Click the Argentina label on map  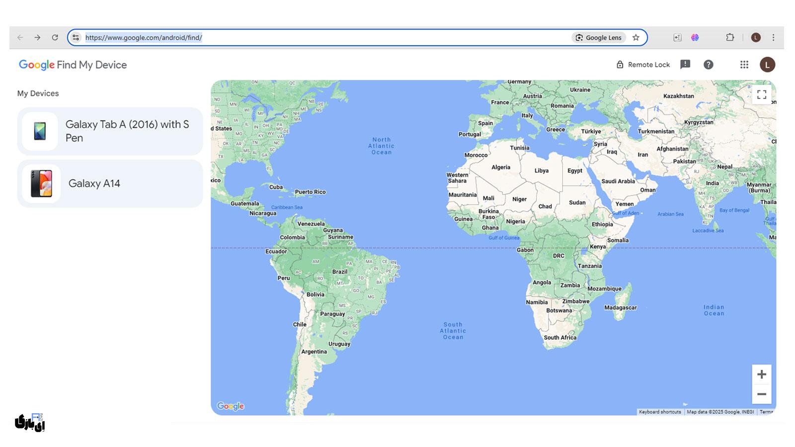(314, 352)
